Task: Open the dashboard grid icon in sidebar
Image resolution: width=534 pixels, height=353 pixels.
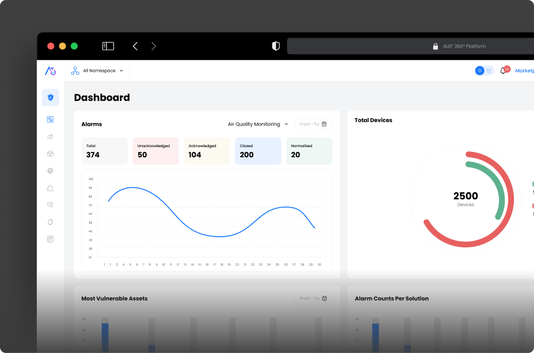Action: pos(50,119)
